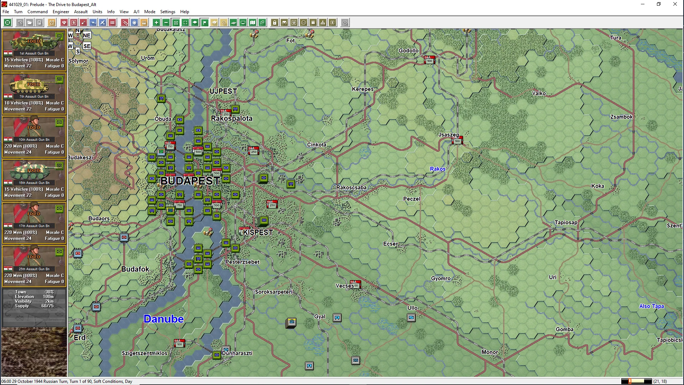Toggle green marker on 10th Assault Gun Bn card
Screen dimensions: 684x385
coord(59,122)
